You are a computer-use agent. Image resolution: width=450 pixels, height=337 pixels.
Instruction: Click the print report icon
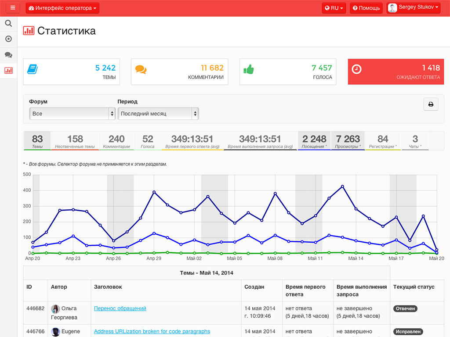point(431,104)
